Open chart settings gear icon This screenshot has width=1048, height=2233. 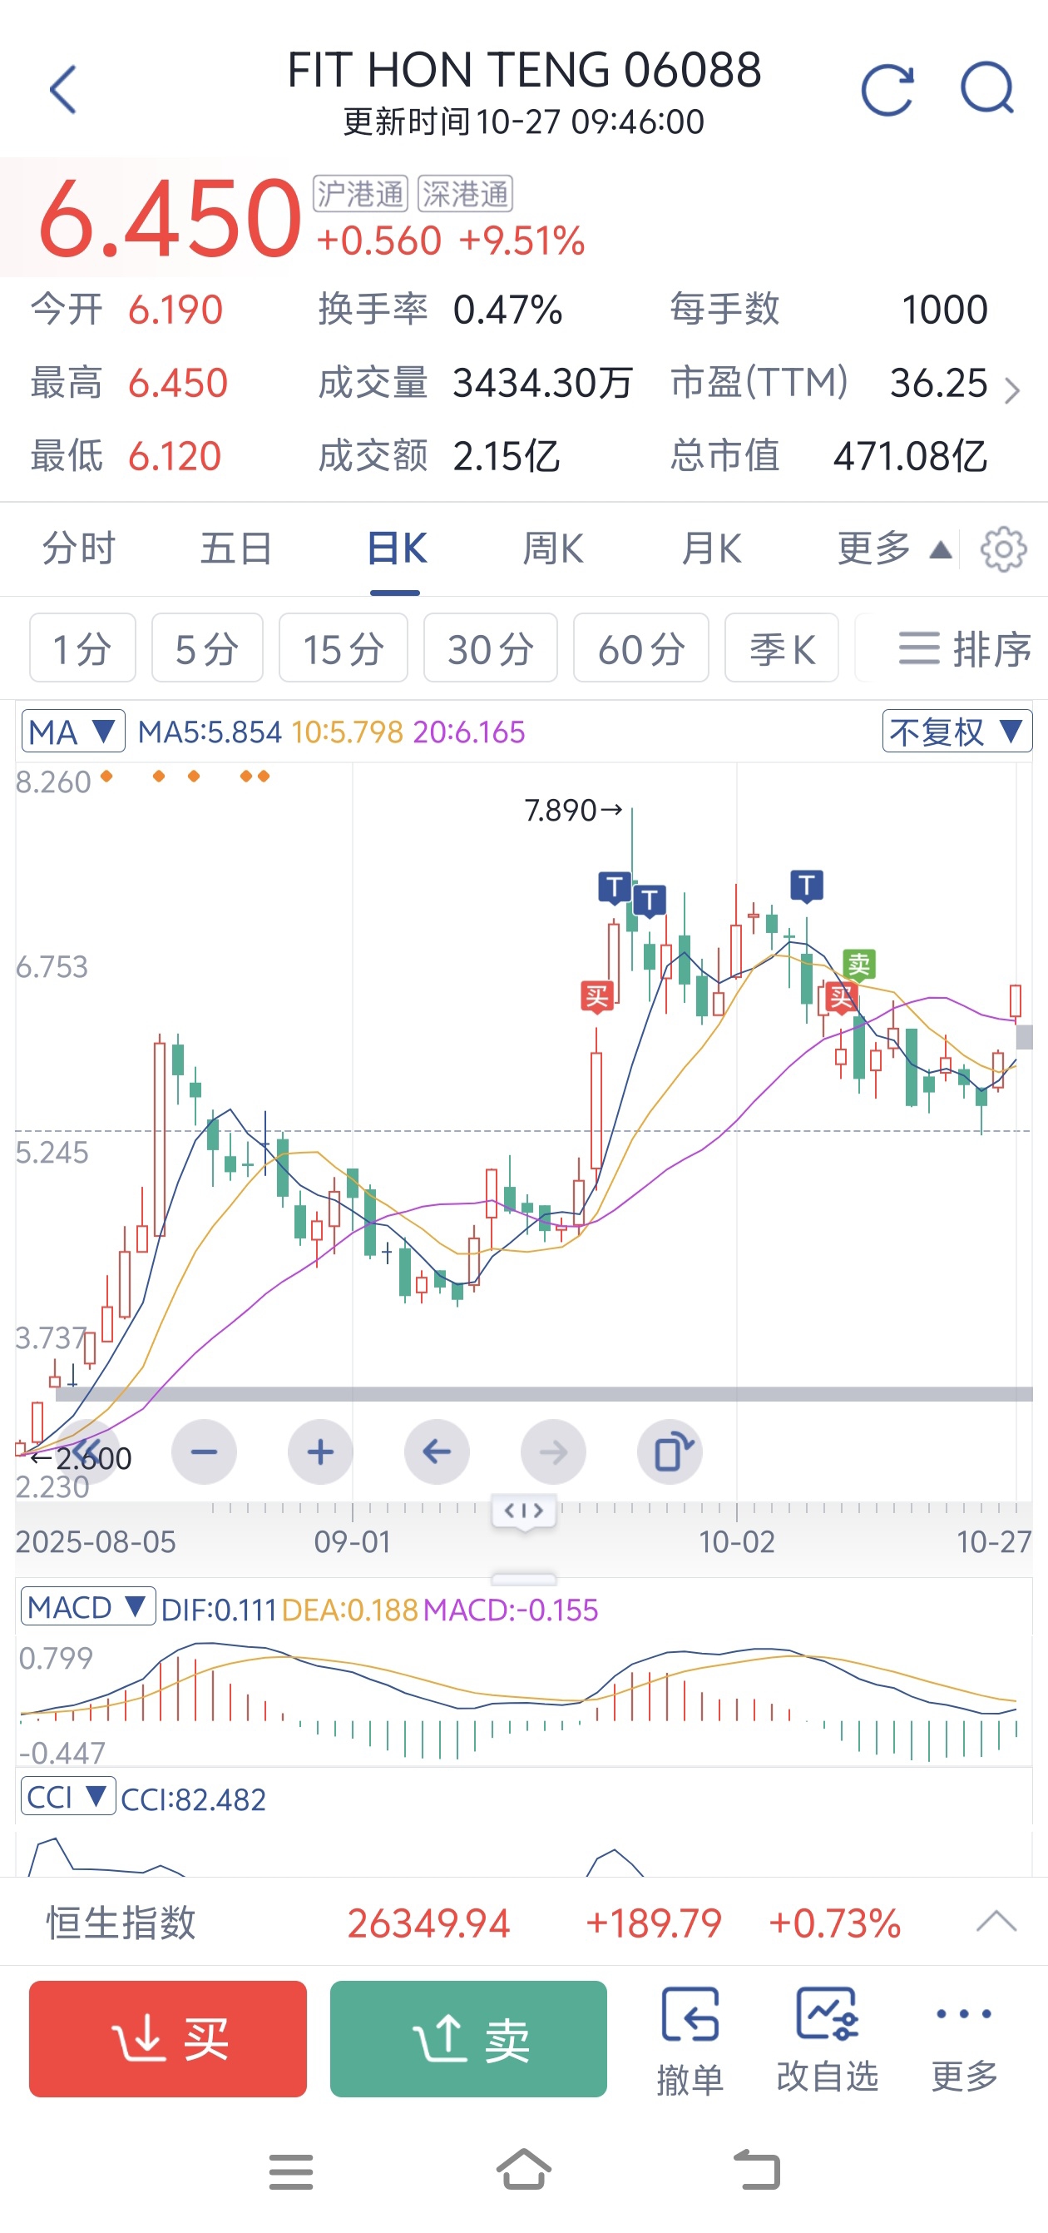(x=1003, y=548)
